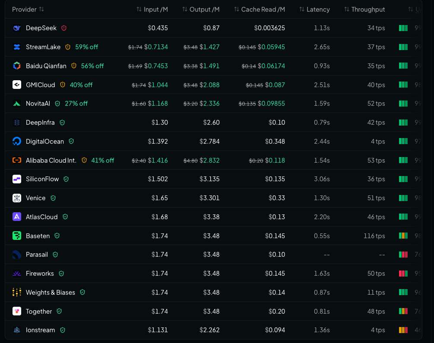Click the SiliconFlow logo icon

(x=17, y=179)
